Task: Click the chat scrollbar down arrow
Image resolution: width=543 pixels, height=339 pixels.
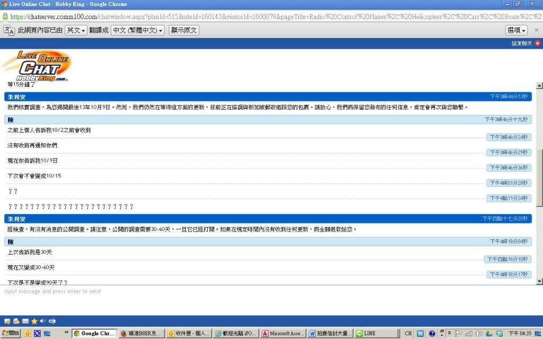Action: pos(539,281)
